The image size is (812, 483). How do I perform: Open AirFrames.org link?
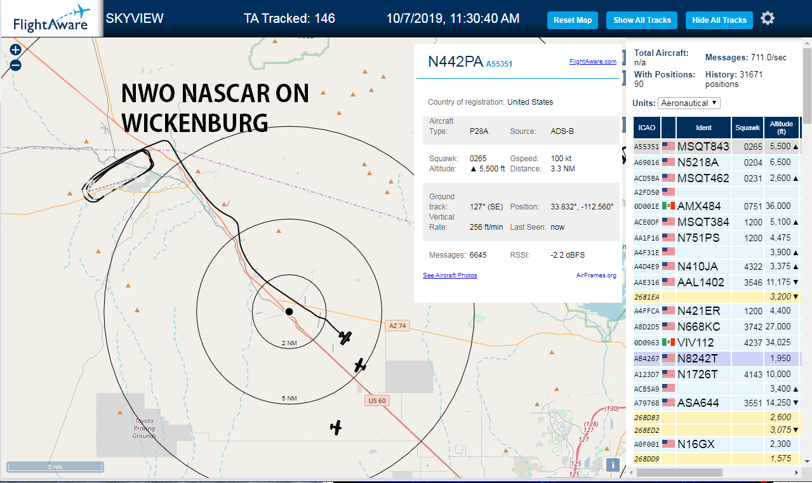pyautogui.click(x=596, y=275)
